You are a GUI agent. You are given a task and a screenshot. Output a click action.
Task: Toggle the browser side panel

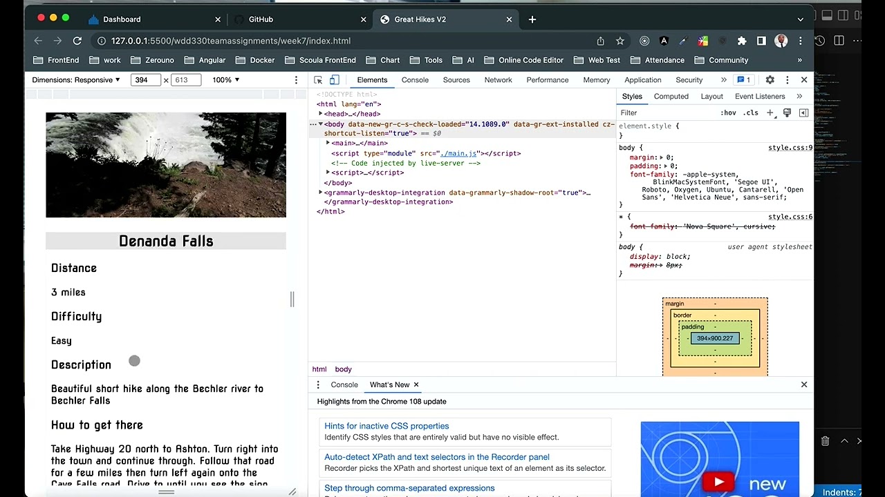(x=761, y=41)
